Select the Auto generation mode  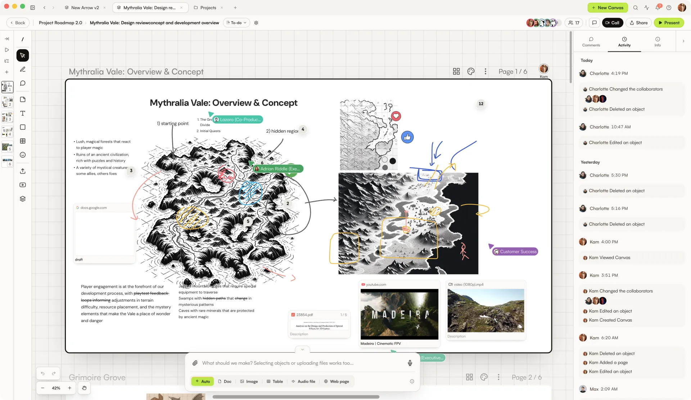coord(203,381)
